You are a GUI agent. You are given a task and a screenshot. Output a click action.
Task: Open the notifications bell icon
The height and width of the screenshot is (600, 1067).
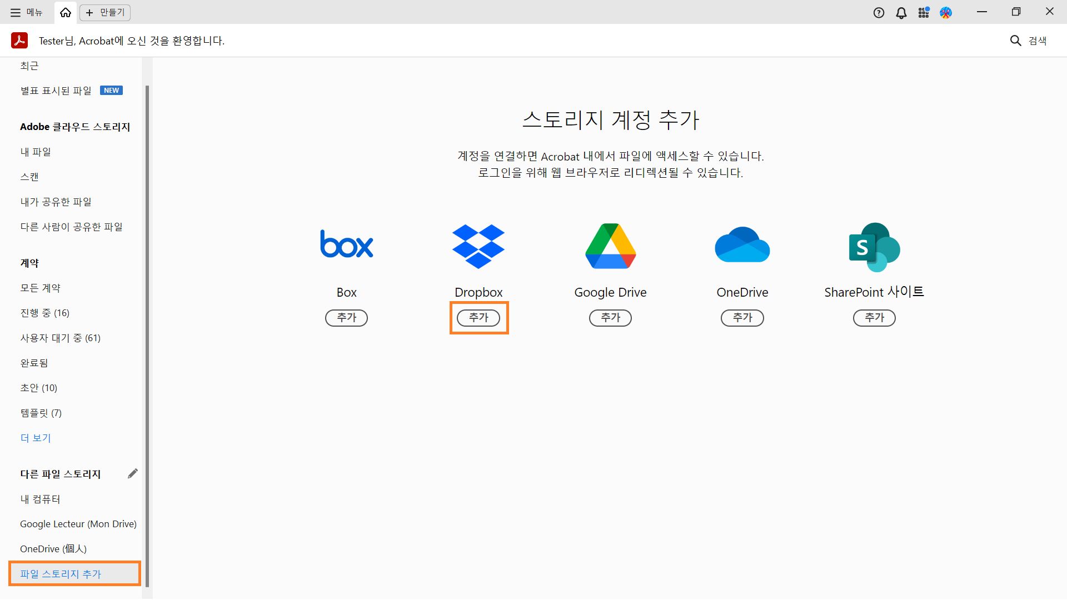coord(901,12)
